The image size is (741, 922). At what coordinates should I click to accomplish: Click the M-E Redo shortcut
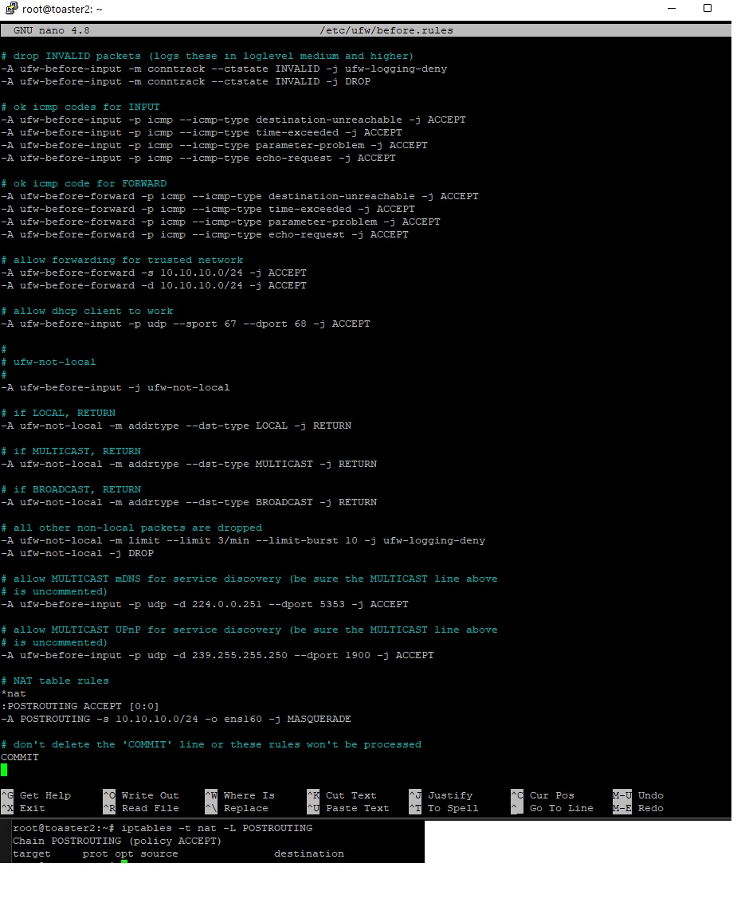[638, 808]
